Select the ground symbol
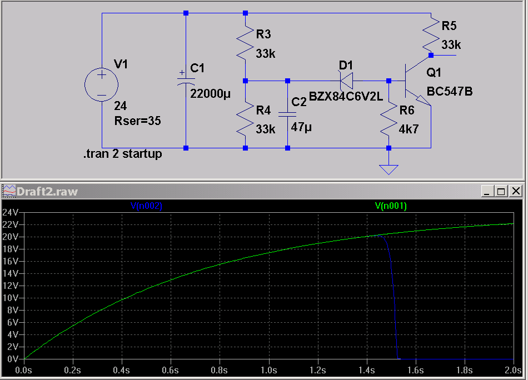This screenshot has width=528, height=380. tap(388, 169)
